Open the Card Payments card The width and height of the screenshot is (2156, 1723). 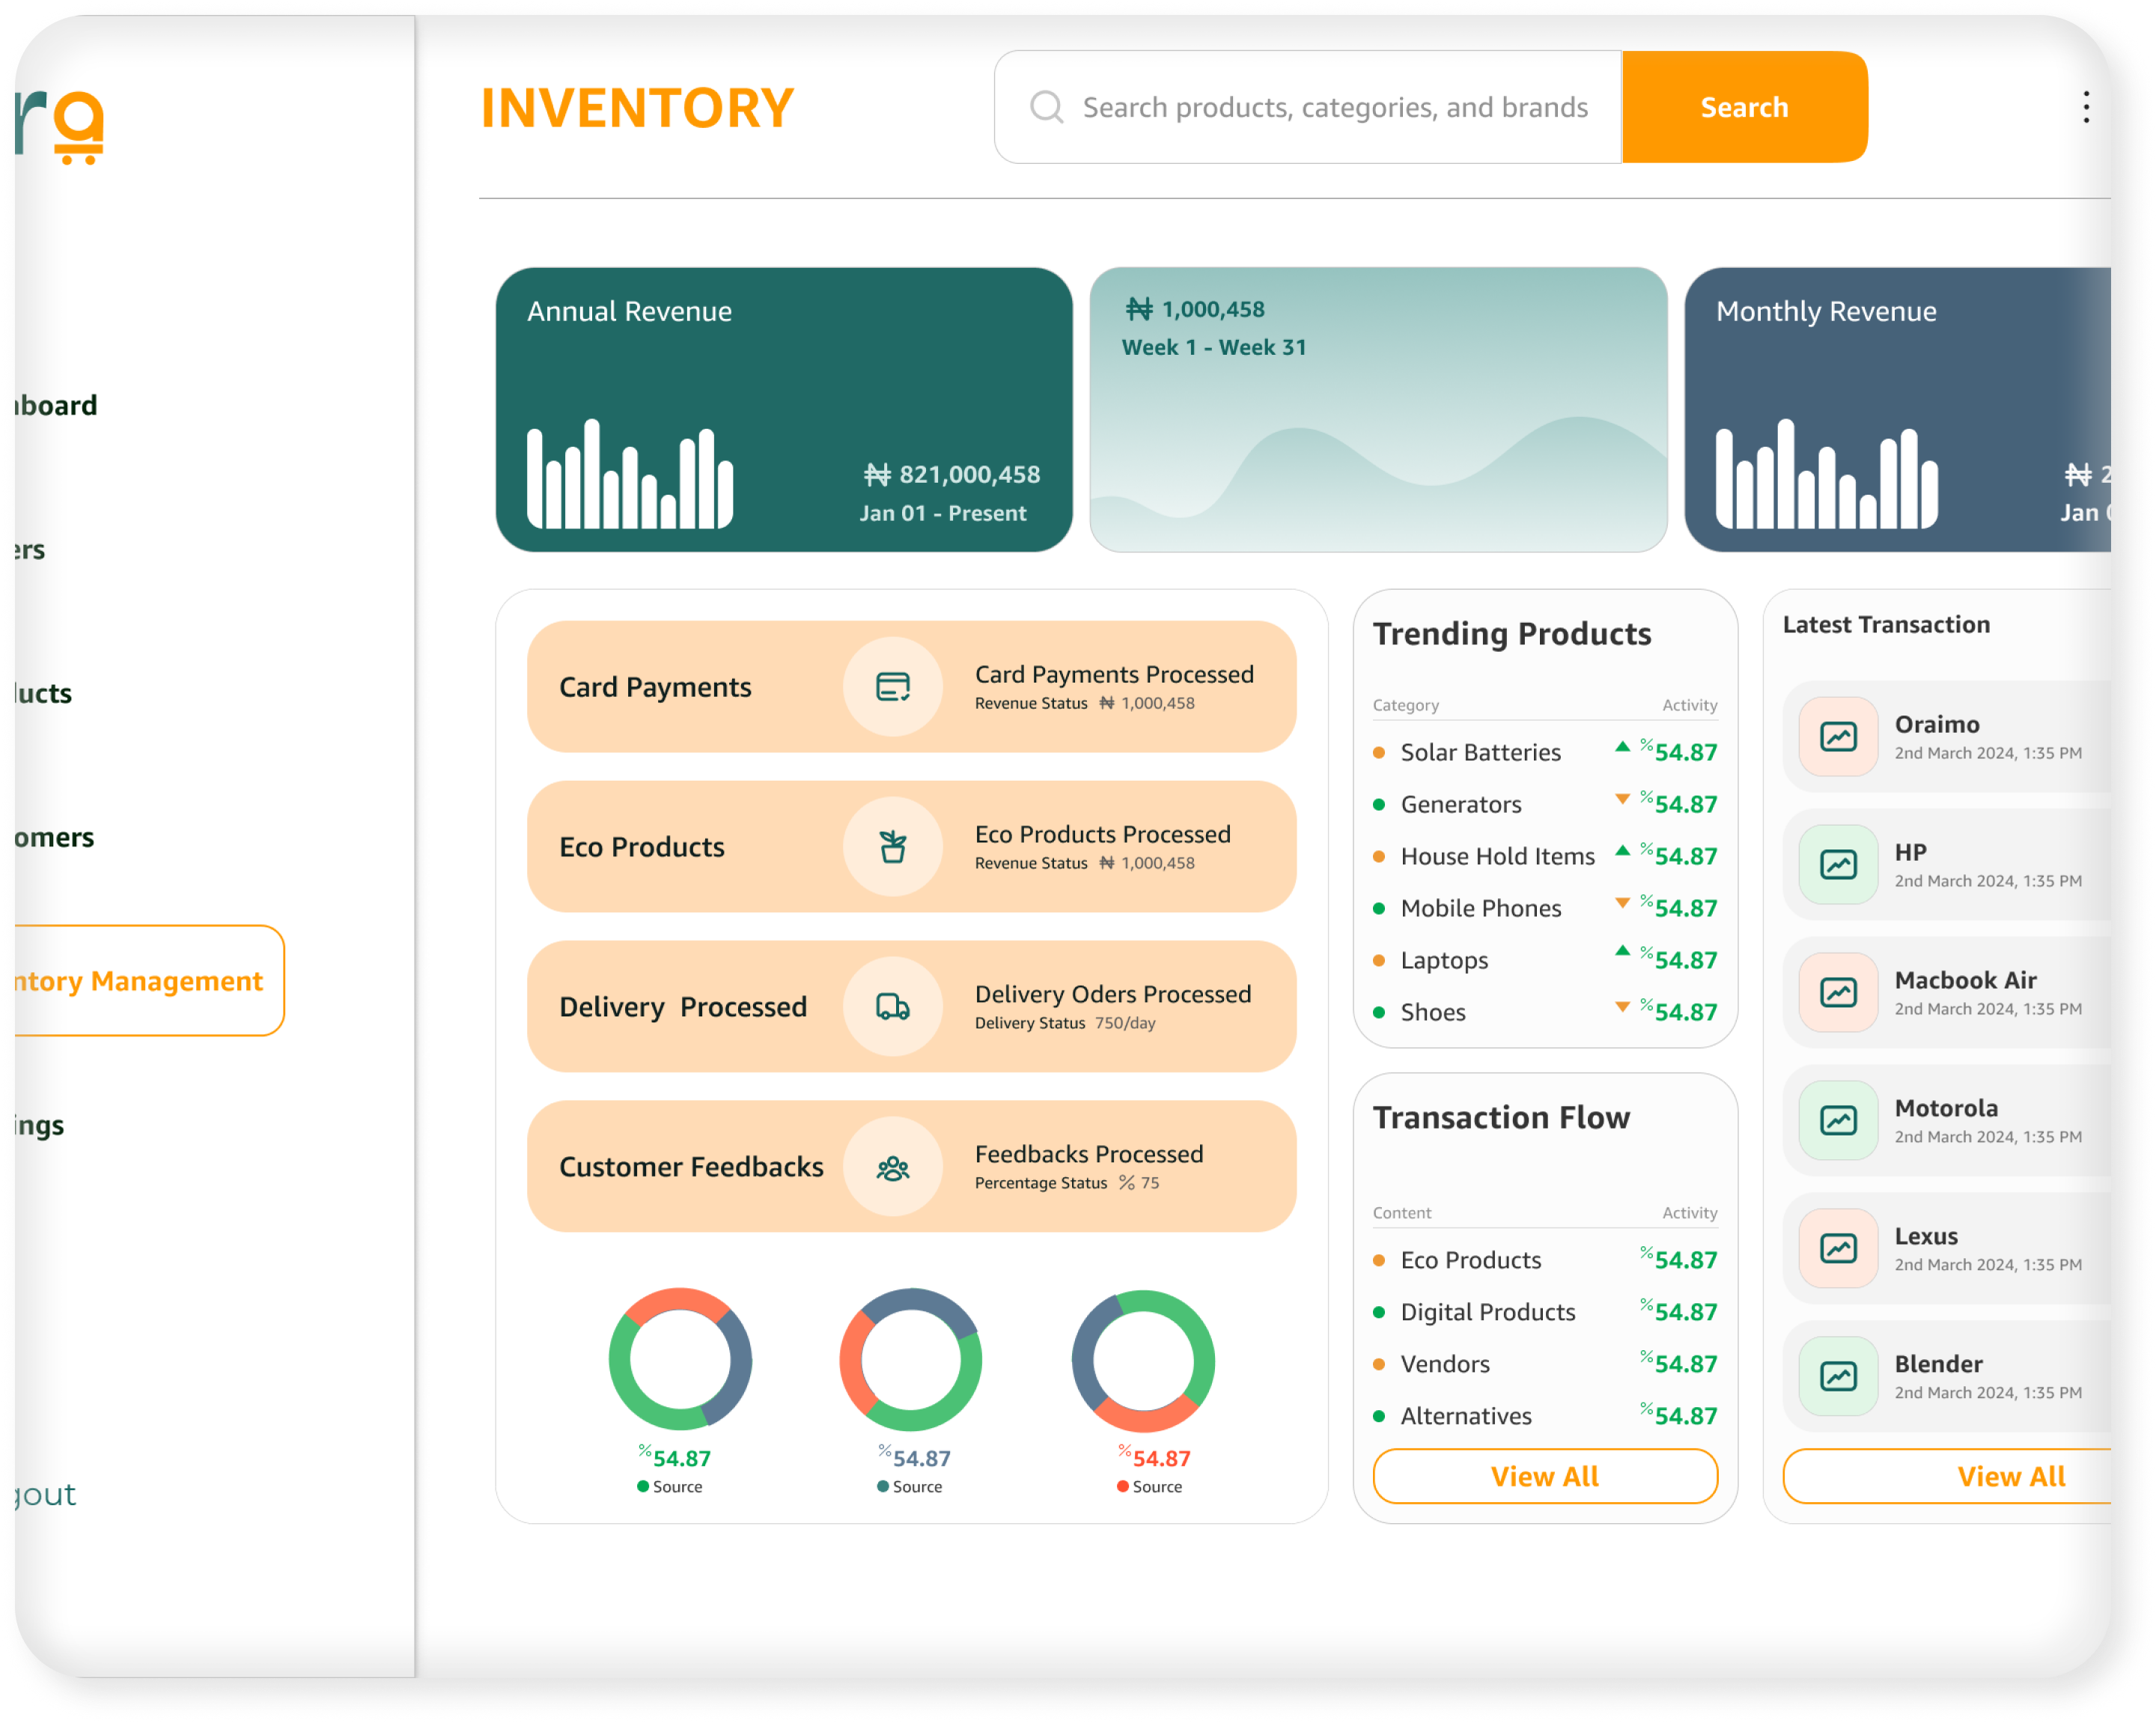tap(912, 687)
